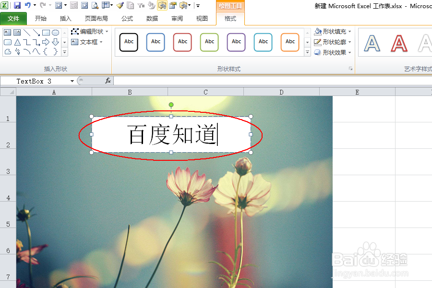The height and width of the screenshot is (288, 432).
Task: Select the elbow connector shape
Action: tap(27, 42)
